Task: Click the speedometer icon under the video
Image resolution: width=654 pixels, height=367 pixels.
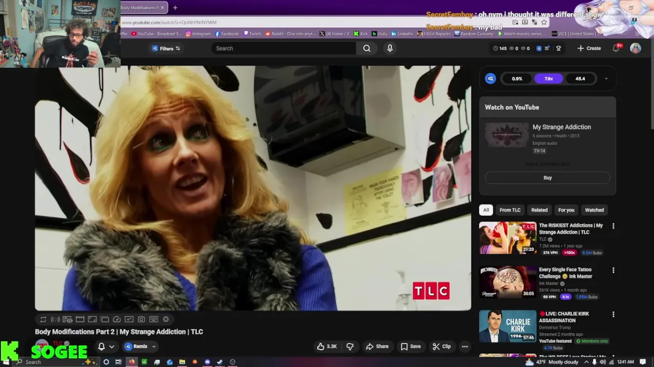Action: click(x=116, y=320)
